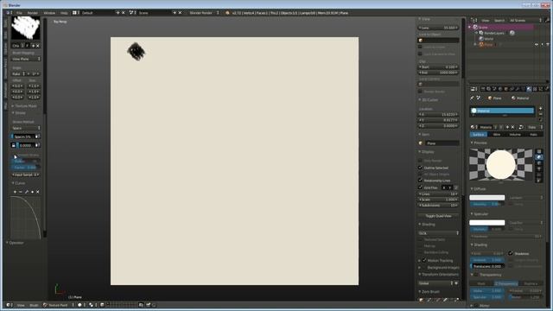Adjust the Diffuse Intensity slider
553x311 pixels.
[487, 204]
